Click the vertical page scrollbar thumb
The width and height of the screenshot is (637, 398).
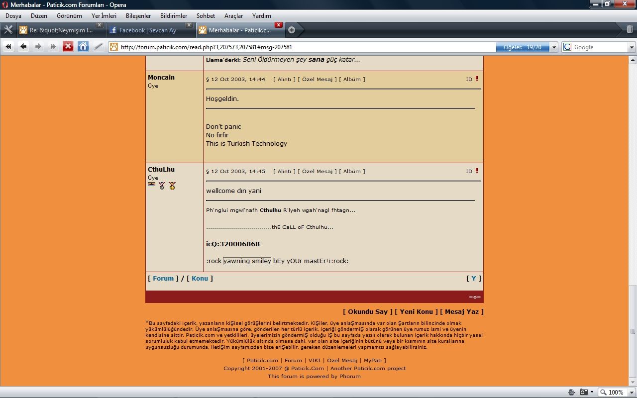click(x=633, y=331)
